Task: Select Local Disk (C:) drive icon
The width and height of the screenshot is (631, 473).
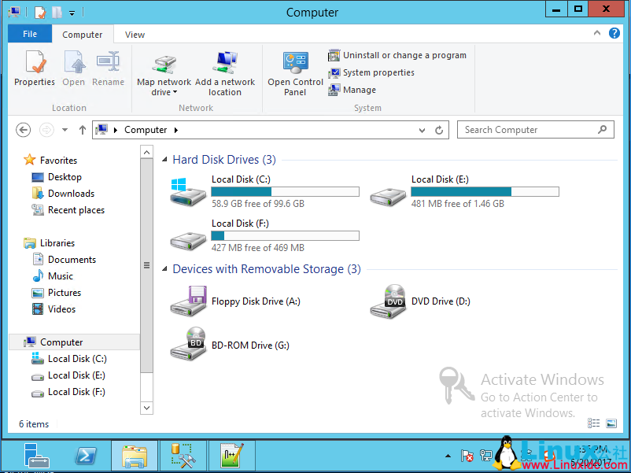Action: [x=188, y=191]
